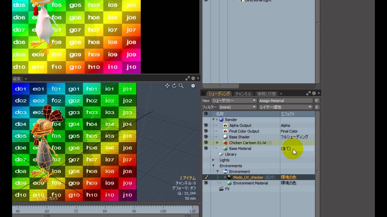
Task: Click the Shading panel collapse handle icon
Action: point(203,94)
